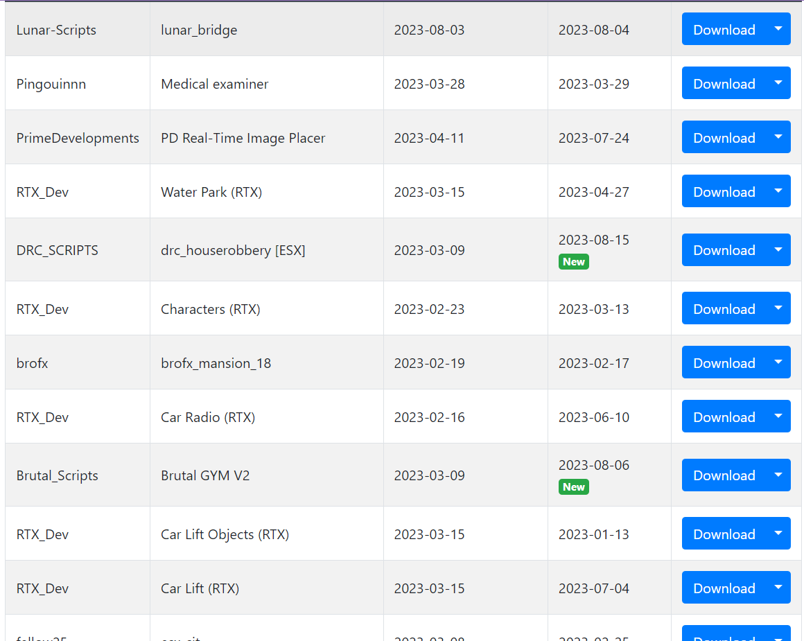Click the New badge in drc_houserobbery row
Image resolution: width=804 pixels, height=641 pixels.
coord(573,261)
